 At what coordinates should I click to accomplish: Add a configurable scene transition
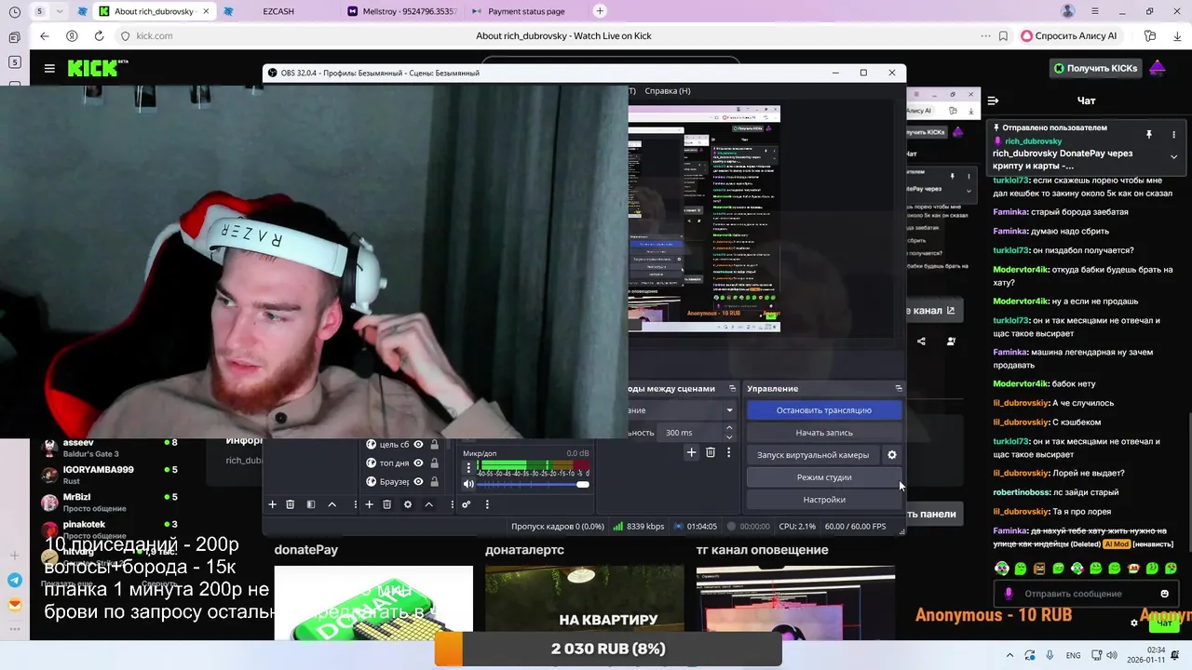tap(691, 452)
